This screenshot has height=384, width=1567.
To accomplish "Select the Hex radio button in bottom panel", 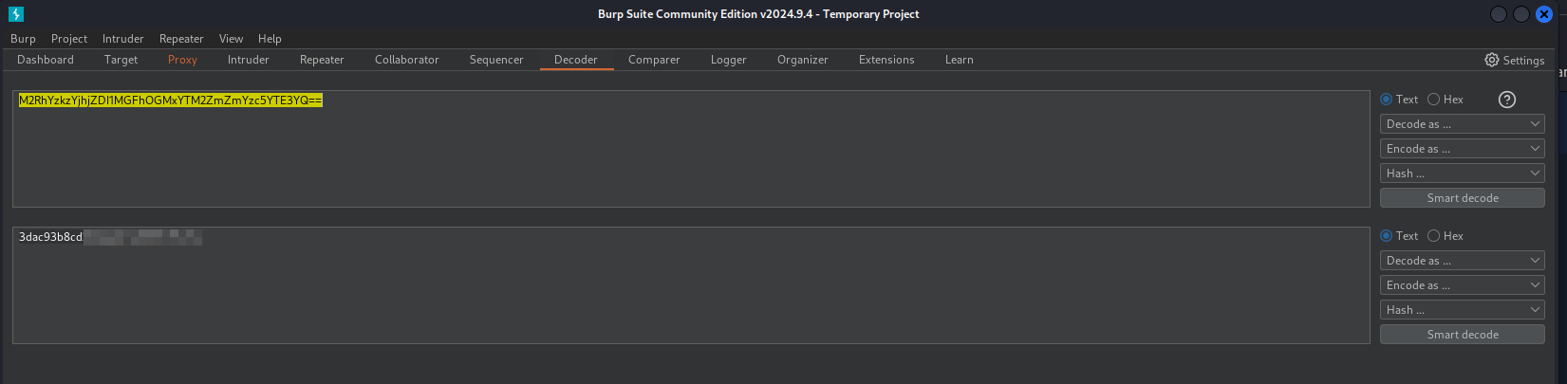I will 1434,236.
